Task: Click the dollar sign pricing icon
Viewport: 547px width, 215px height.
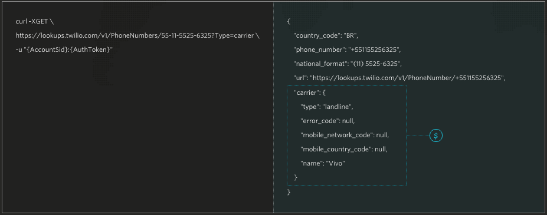Action: pos(435,135)
